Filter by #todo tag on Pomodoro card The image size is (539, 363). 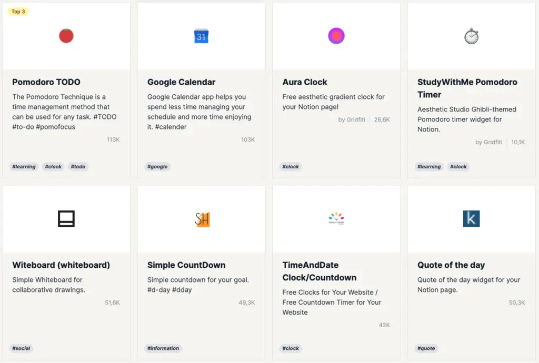(x=78, y=167)
